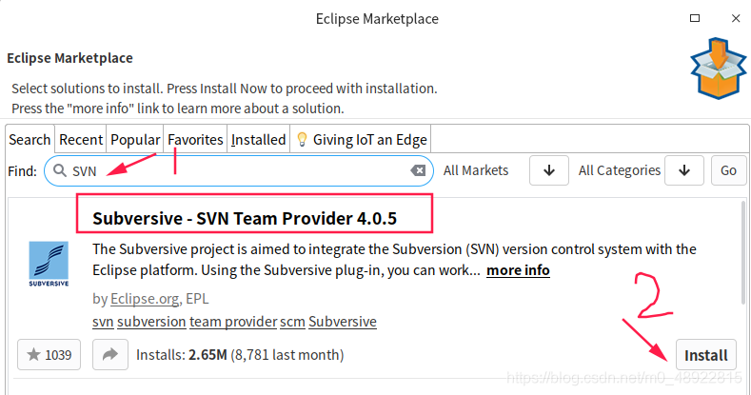
Task: Switch to the Installed tab
Action: point(258,139)
